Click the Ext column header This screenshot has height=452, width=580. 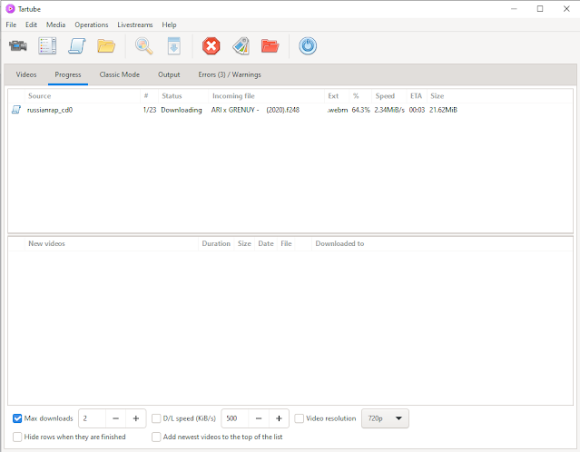click(x=337, y=96)
